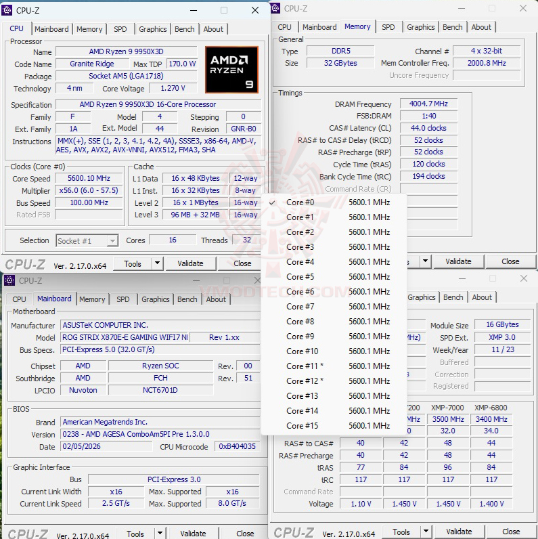Select Graphics tab in Mainboard window
This screenshot has width=538, height=539.
tap(155, 299)
